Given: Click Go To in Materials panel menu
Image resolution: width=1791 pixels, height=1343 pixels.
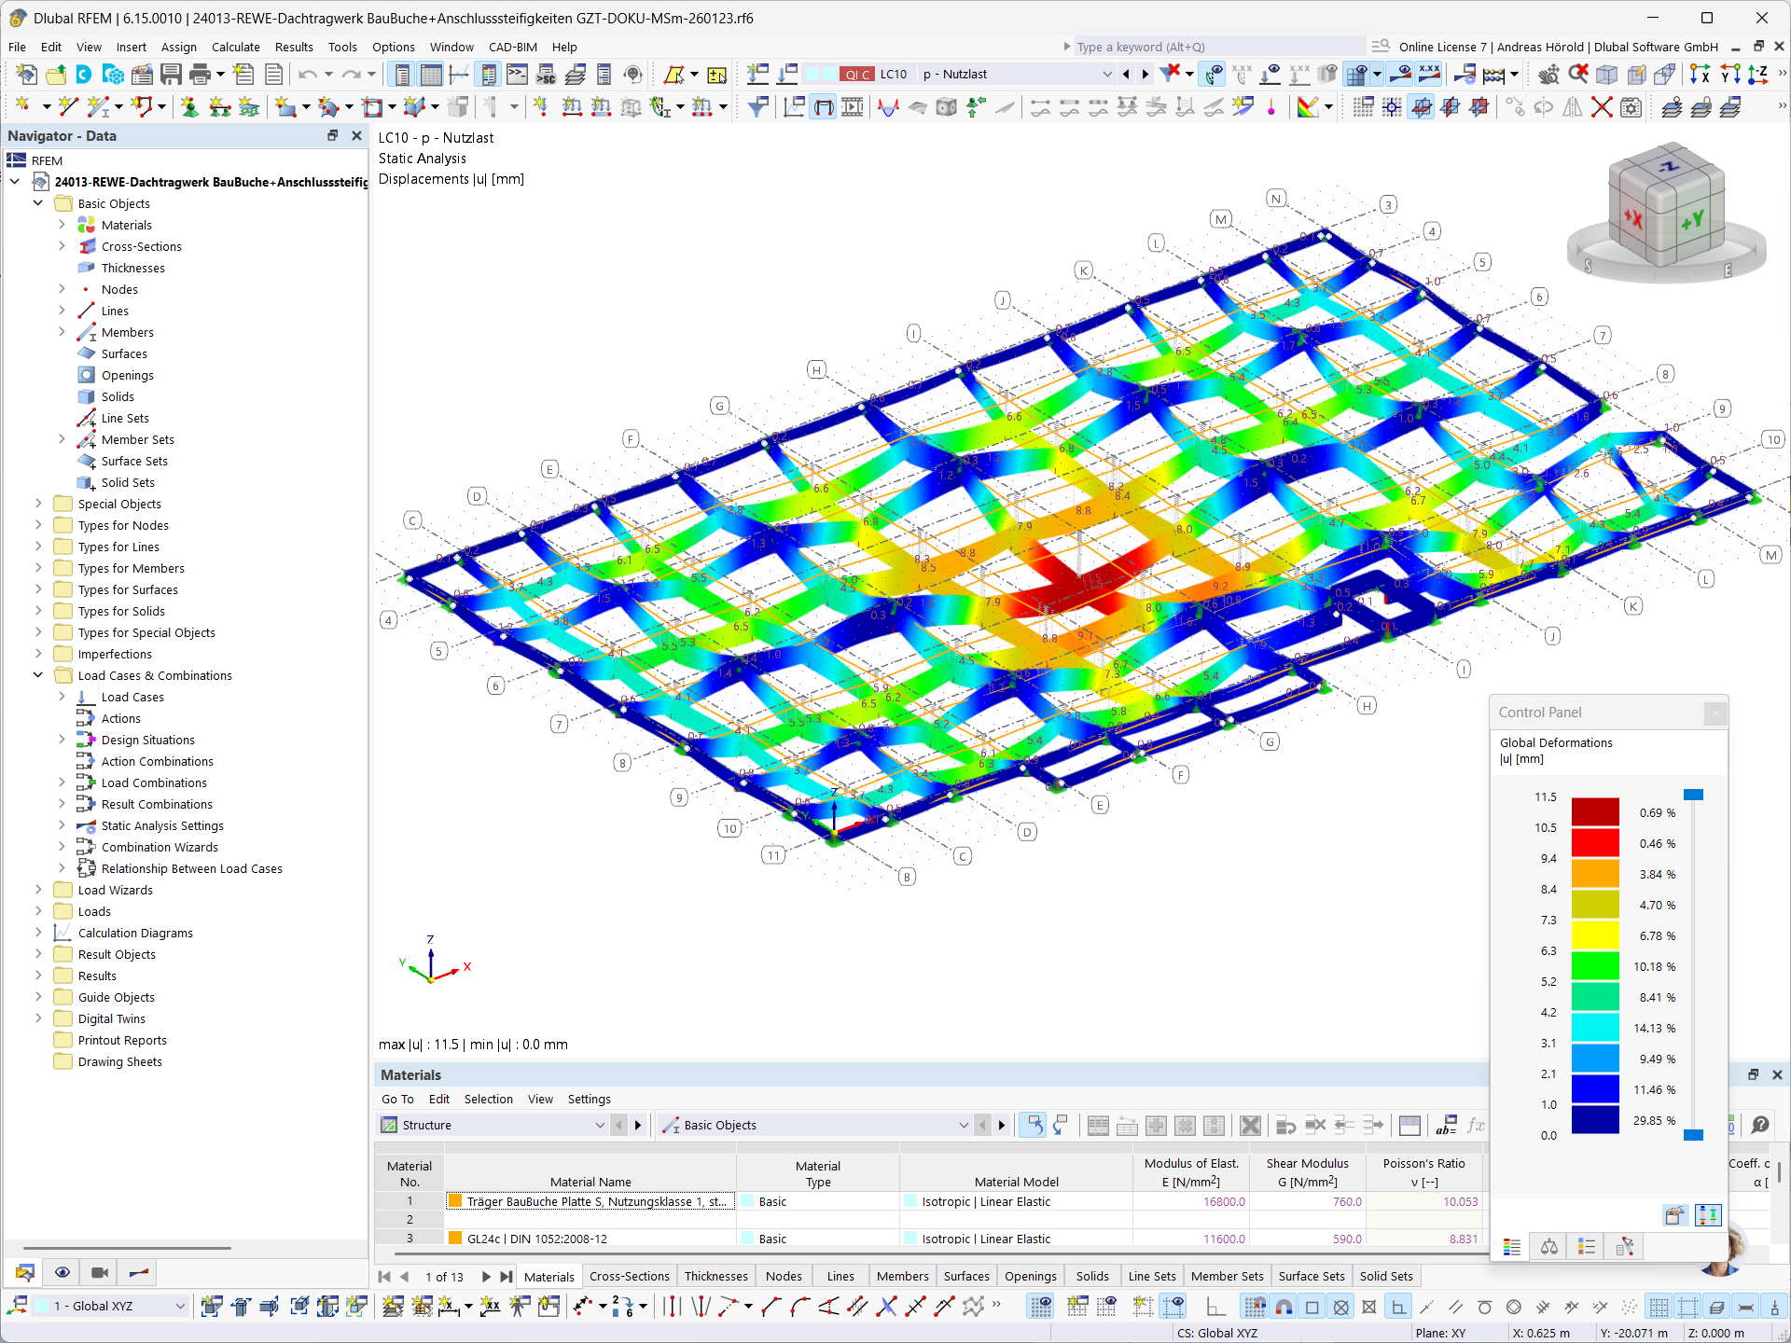Looking at the screenshot, I should pyautogui.click(x=397, y=1100).
